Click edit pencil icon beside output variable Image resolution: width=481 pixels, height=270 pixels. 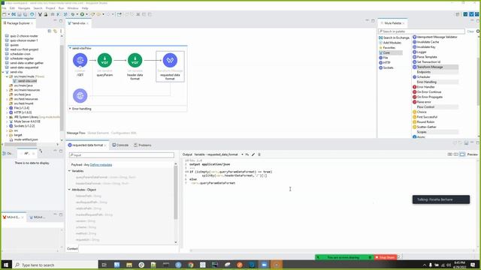(253, 154)
